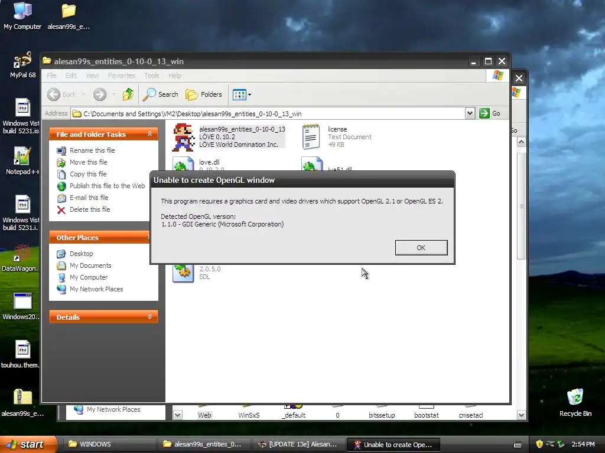Go up one folder level
The width and height of the screenshot is (605, 453).
click(x=128, y=94)
